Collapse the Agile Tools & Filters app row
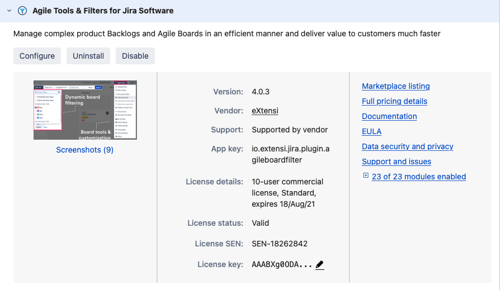The width and height of the screenshot is (502, 290). coord(9,11)
